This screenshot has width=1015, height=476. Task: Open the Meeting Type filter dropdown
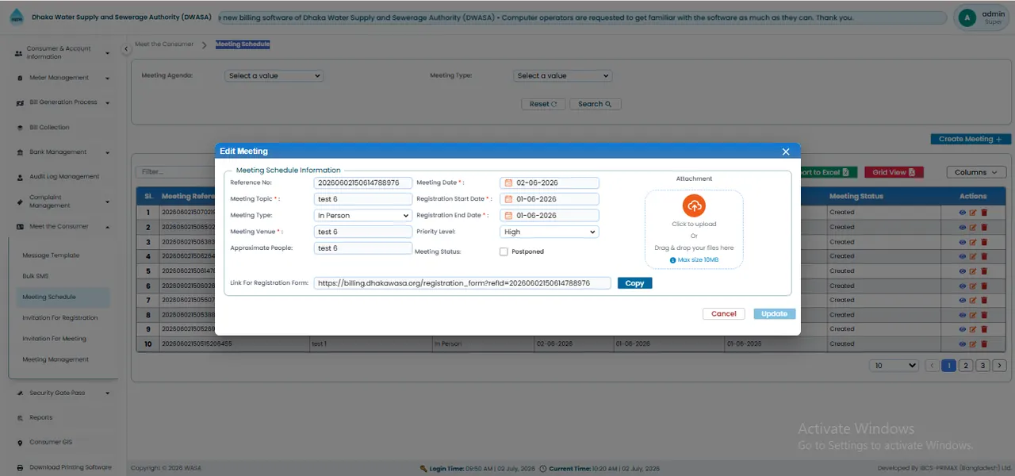pos(562,76)
